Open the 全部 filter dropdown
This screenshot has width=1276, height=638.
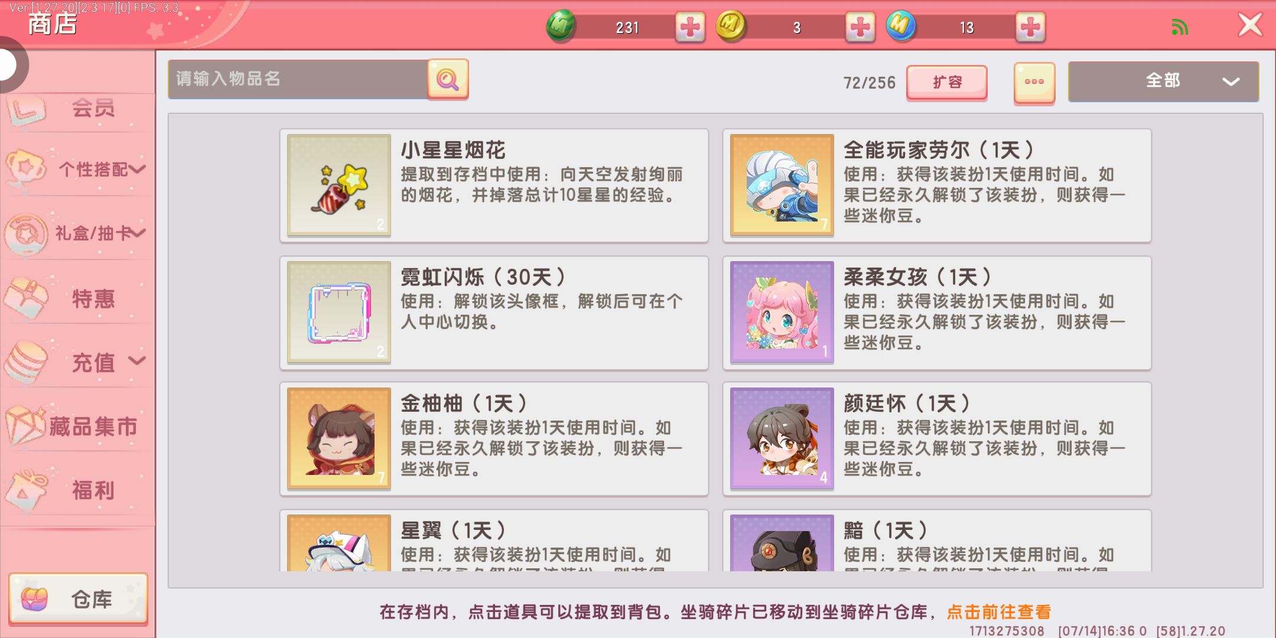point(1163,82)
